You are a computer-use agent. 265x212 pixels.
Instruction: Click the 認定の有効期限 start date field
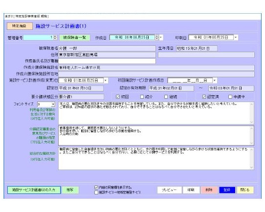pyautogui.click(x=171, y=88)
